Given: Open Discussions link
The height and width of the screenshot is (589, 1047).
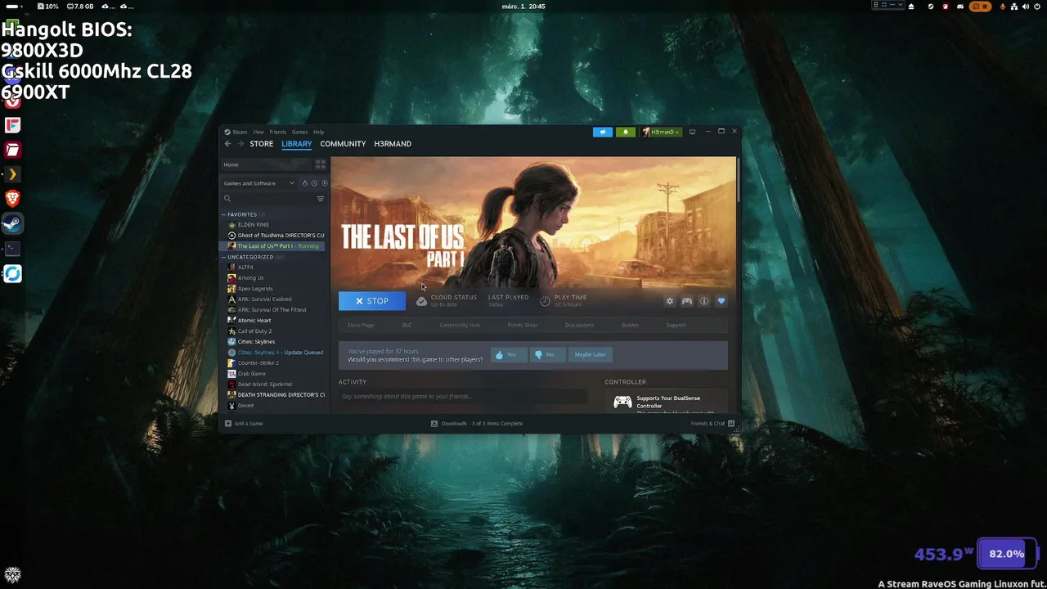Looking at the screenshot, I should click(x=579, y=326).
